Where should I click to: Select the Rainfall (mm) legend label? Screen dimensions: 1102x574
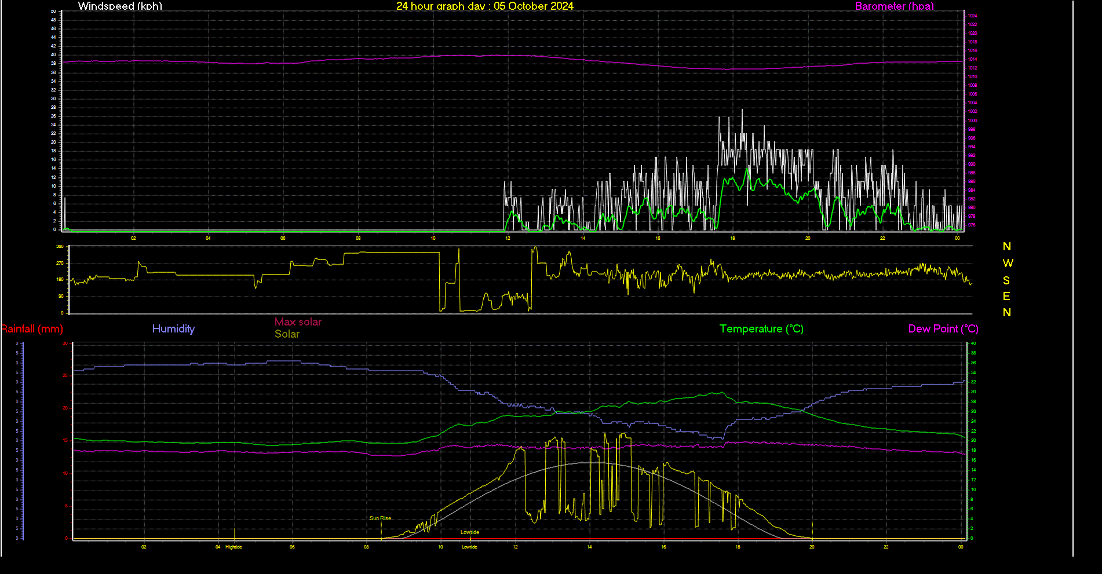32,328
